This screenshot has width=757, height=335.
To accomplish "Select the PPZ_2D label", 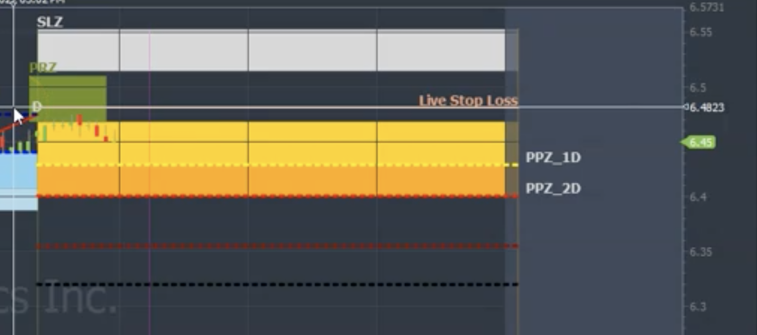I will coord(553,188).
